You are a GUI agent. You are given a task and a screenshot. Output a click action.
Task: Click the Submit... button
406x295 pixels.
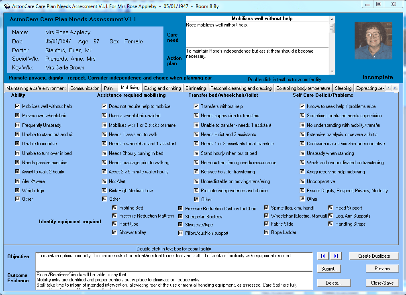(x=329, y=269)
